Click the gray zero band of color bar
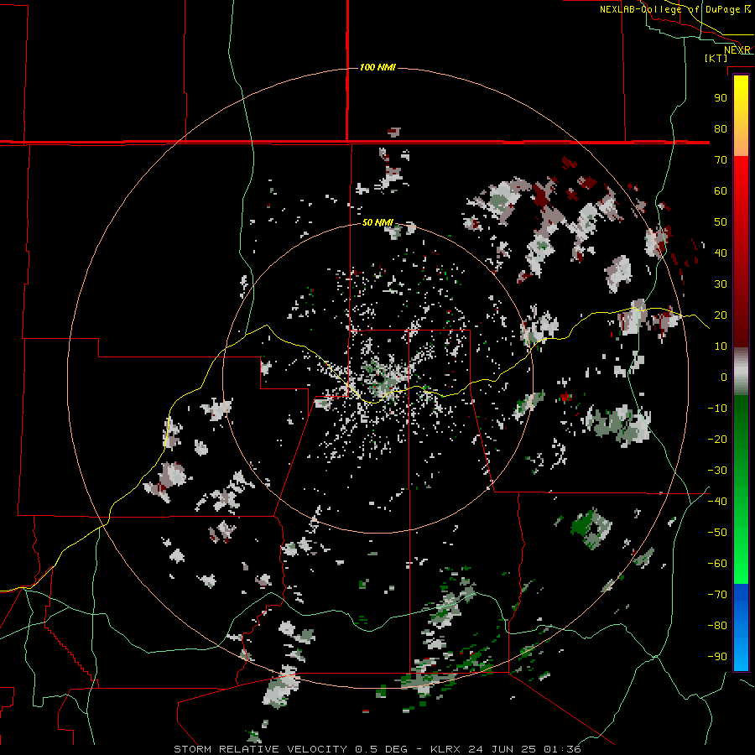This screenshot has width=755, height=755. point(741,372)
